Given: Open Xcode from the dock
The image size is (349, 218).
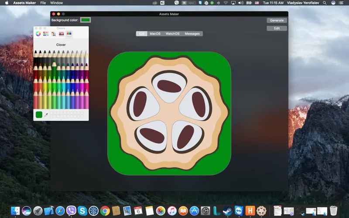Looking at the screenshot, I should (49, 211).
